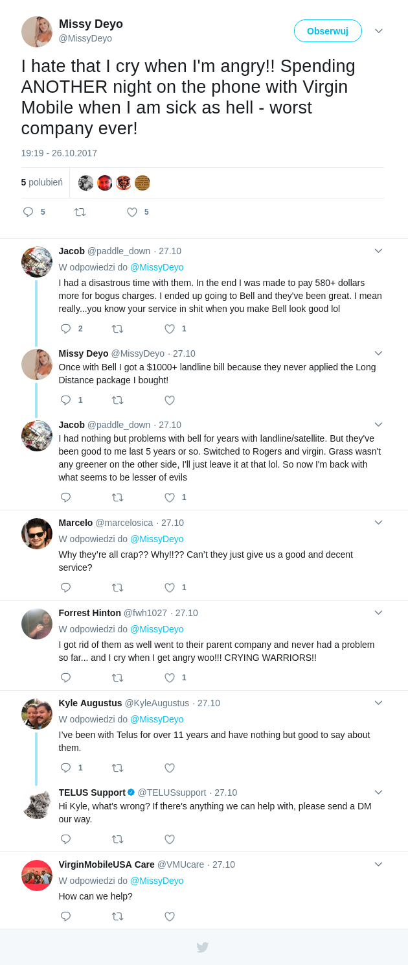This screenshot has height=965, width=408.
Task: View the 5 polubień likes list
Action: [41, 183]
